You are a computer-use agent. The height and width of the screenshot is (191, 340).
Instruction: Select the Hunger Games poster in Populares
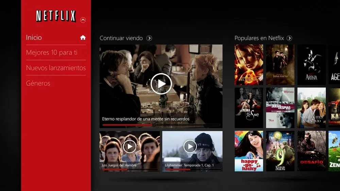tap(249, 65)
